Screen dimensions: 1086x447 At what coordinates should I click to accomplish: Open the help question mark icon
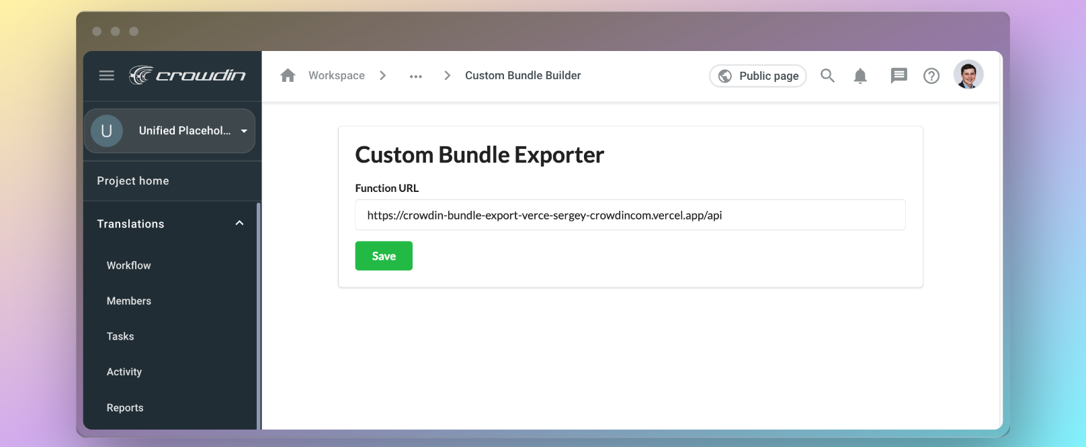pos(931,76)
